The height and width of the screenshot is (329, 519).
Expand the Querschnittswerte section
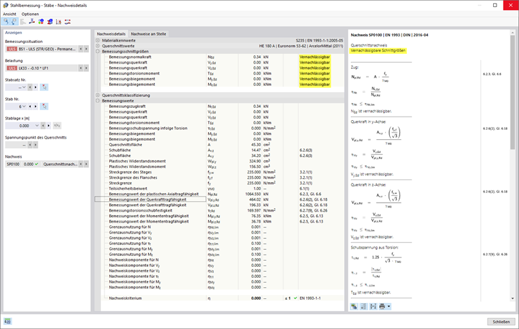point(98,46)
